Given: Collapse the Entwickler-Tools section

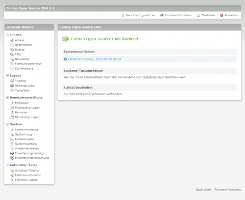Looking at the screenshot, I should point(8,165).
